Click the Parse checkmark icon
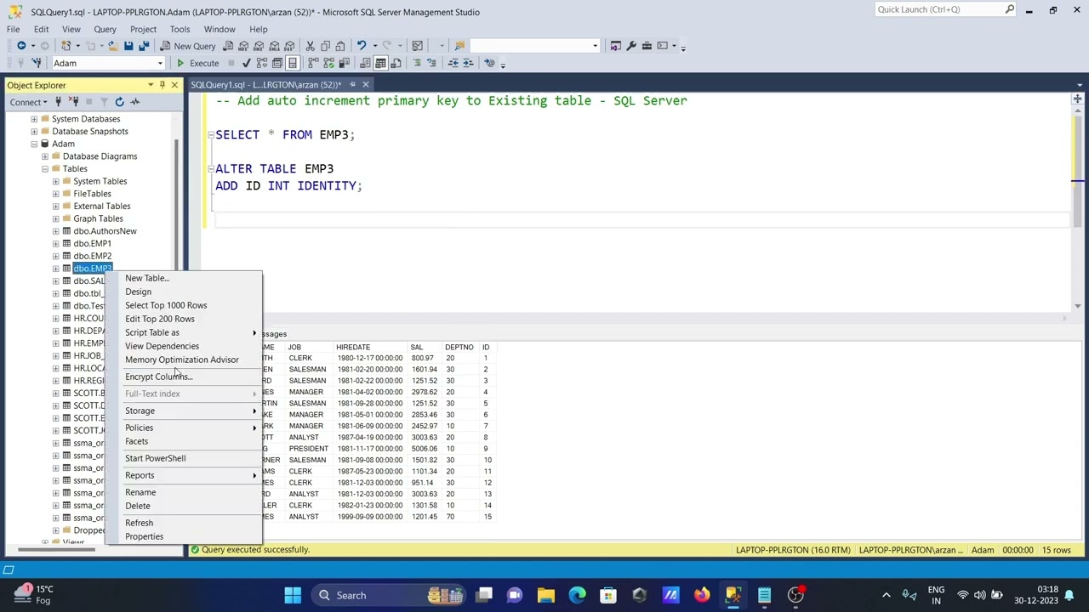 (247, 63)
